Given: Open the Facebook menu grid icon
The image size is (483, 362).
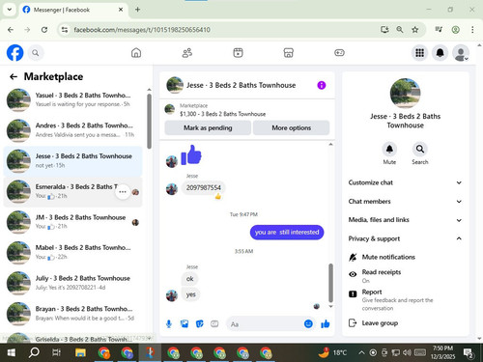Looking at the screenshot, I should [x=419, y=53].
